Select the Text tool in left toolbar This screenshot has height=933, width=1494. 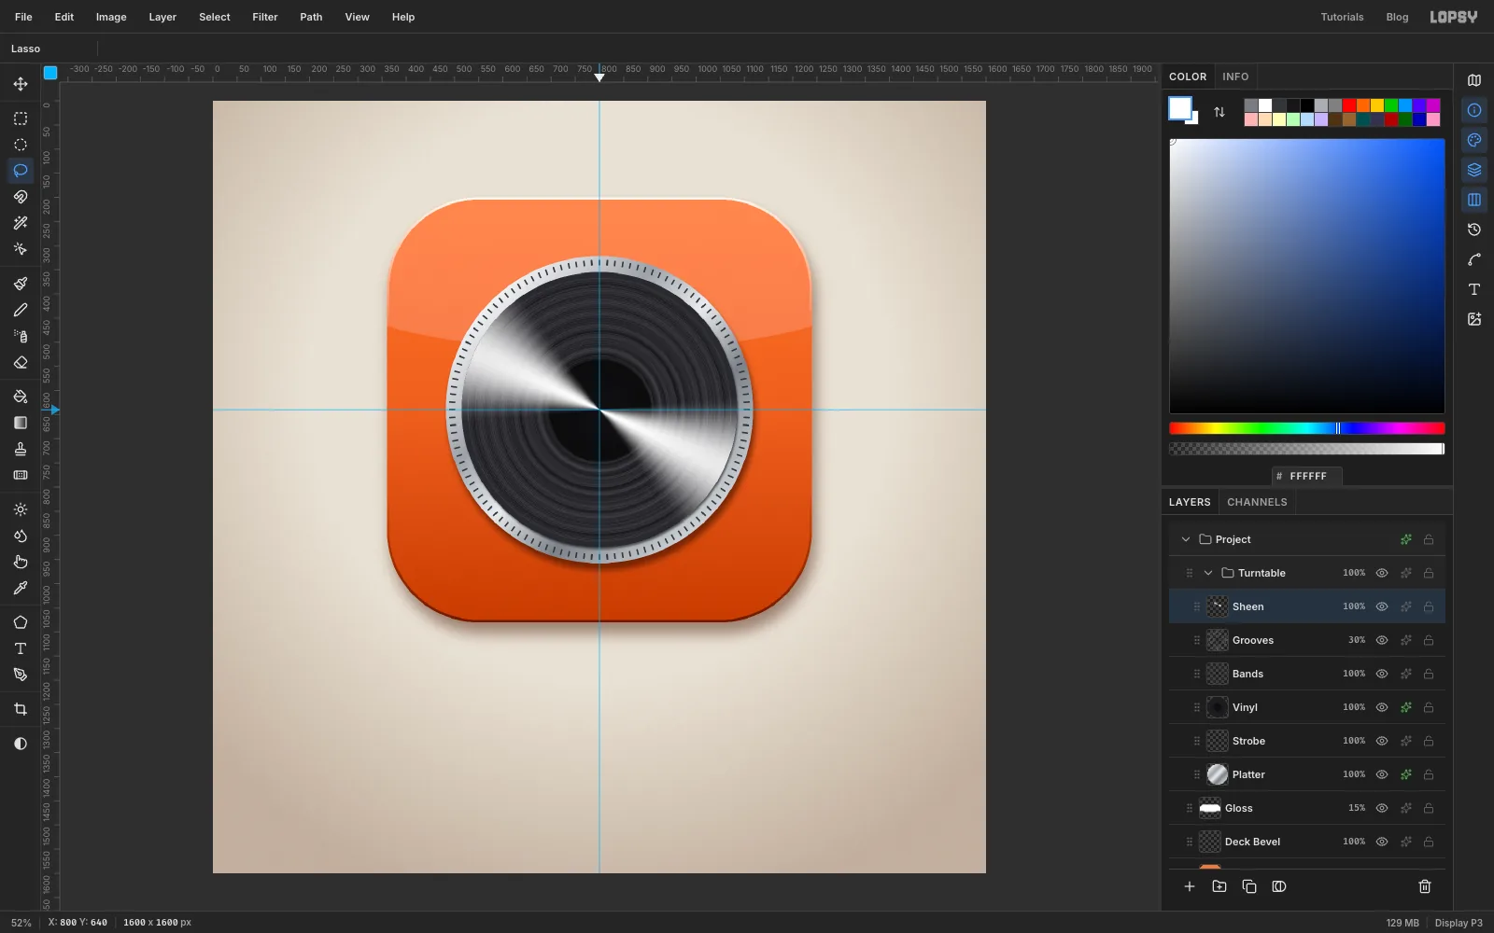[20, 648]
